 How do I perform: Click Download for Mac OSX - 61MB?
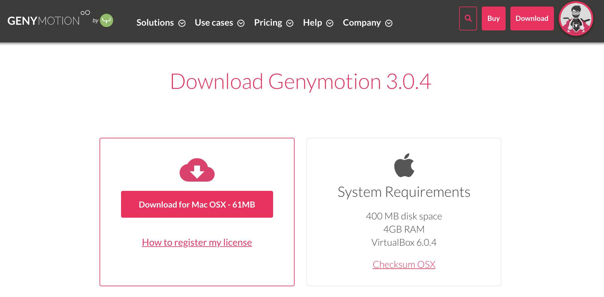pos(197,204)
